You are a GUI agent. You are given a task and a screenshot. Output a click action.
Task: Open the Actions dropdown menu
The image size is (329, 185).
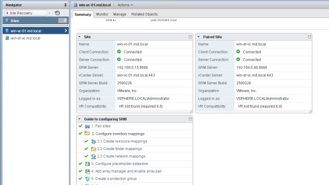pyautogui.click(x=125, y=5)
